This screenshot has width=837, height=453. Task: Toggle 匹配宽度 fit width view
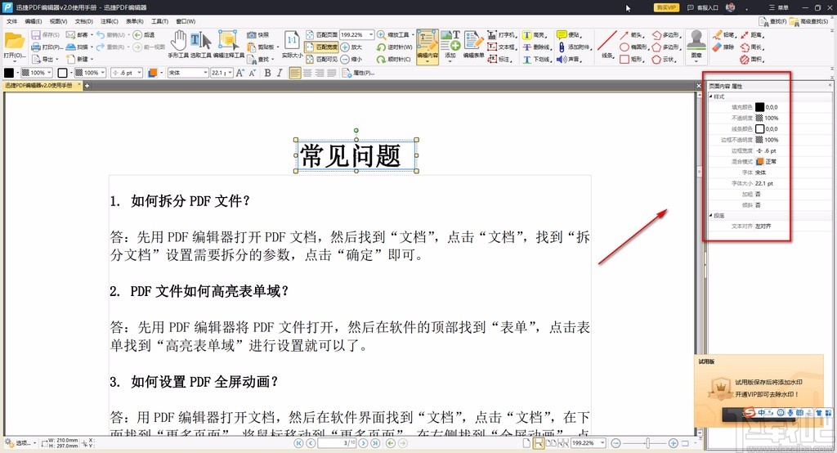click(x=322, y=47)
